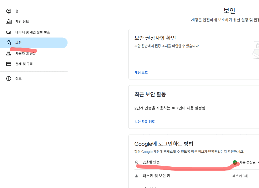Open the 데이터 및 개인 정보 보호 menu label
The width and height of the screenshot is (259, 188).
click(33, 32)
